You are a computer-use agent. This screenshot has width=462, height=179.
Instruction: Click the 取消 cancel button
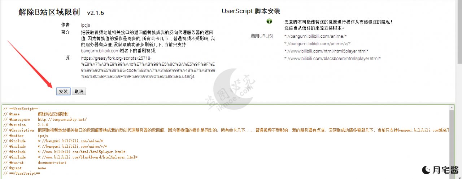pyautogui.click(x=79, y=91)
